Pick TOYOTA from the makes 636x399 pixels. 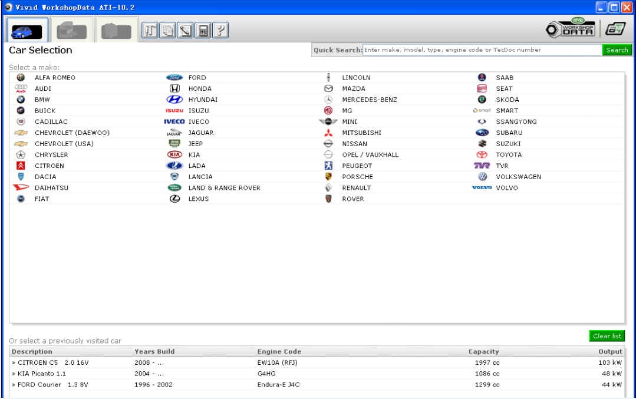coord(508,155)
